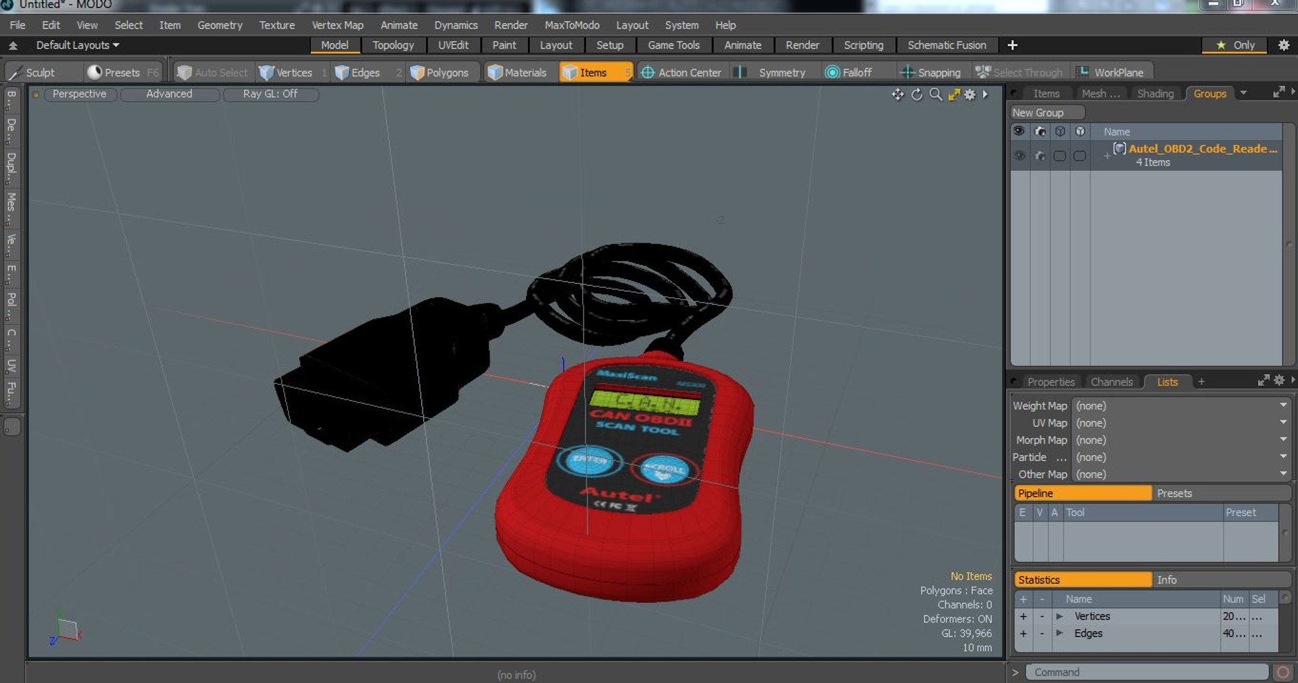Open the WorkPlane options

tap(1111, 72)
